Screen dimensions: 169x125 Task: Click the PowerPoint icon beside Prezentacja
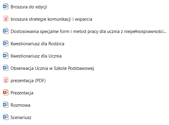[6, 92]
